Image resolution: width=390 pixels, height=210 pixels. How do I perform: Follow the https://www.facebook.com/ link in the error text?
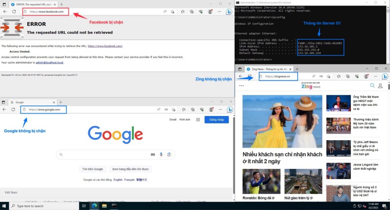(105, 46)
